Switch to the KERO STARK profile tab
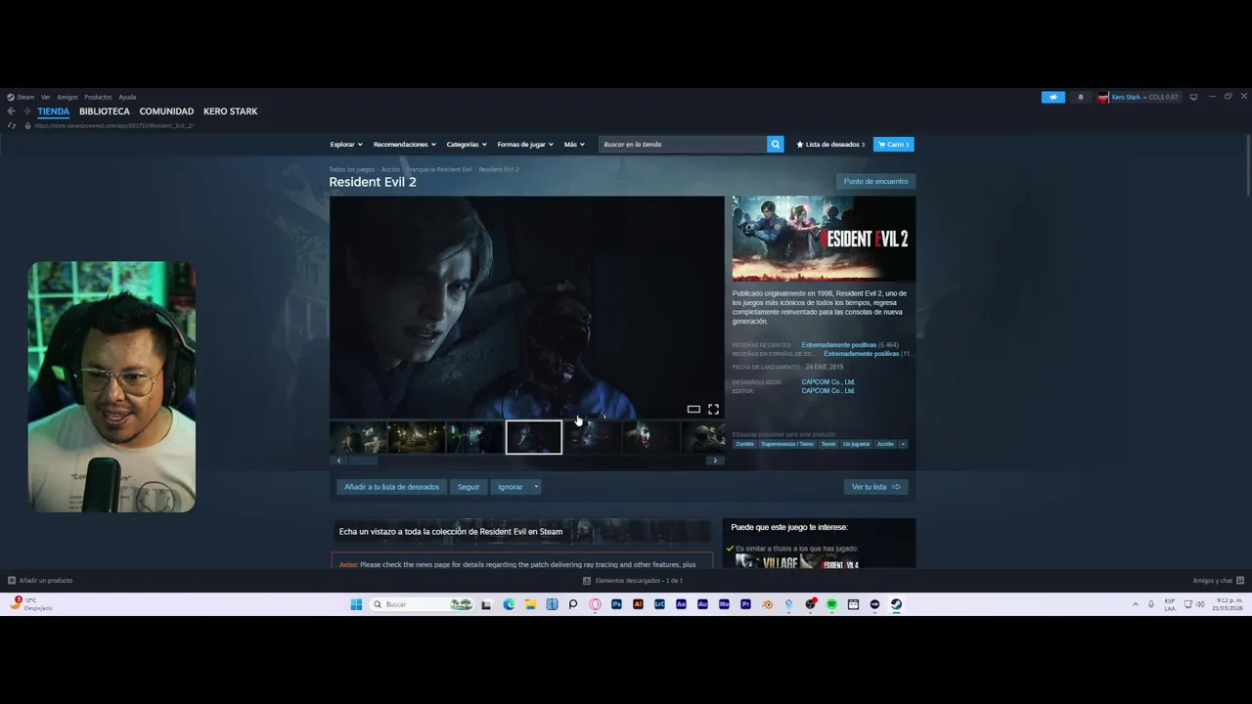Image resolution: width=1252 pixels, height=704 pixels. [231, 111]
